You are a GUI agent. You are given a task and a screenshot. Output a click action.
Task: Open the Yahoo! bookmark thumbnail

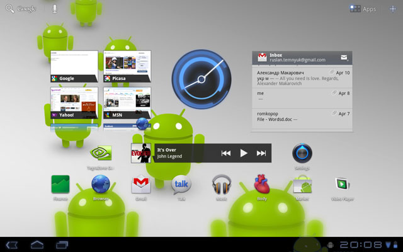pos(74,103)
